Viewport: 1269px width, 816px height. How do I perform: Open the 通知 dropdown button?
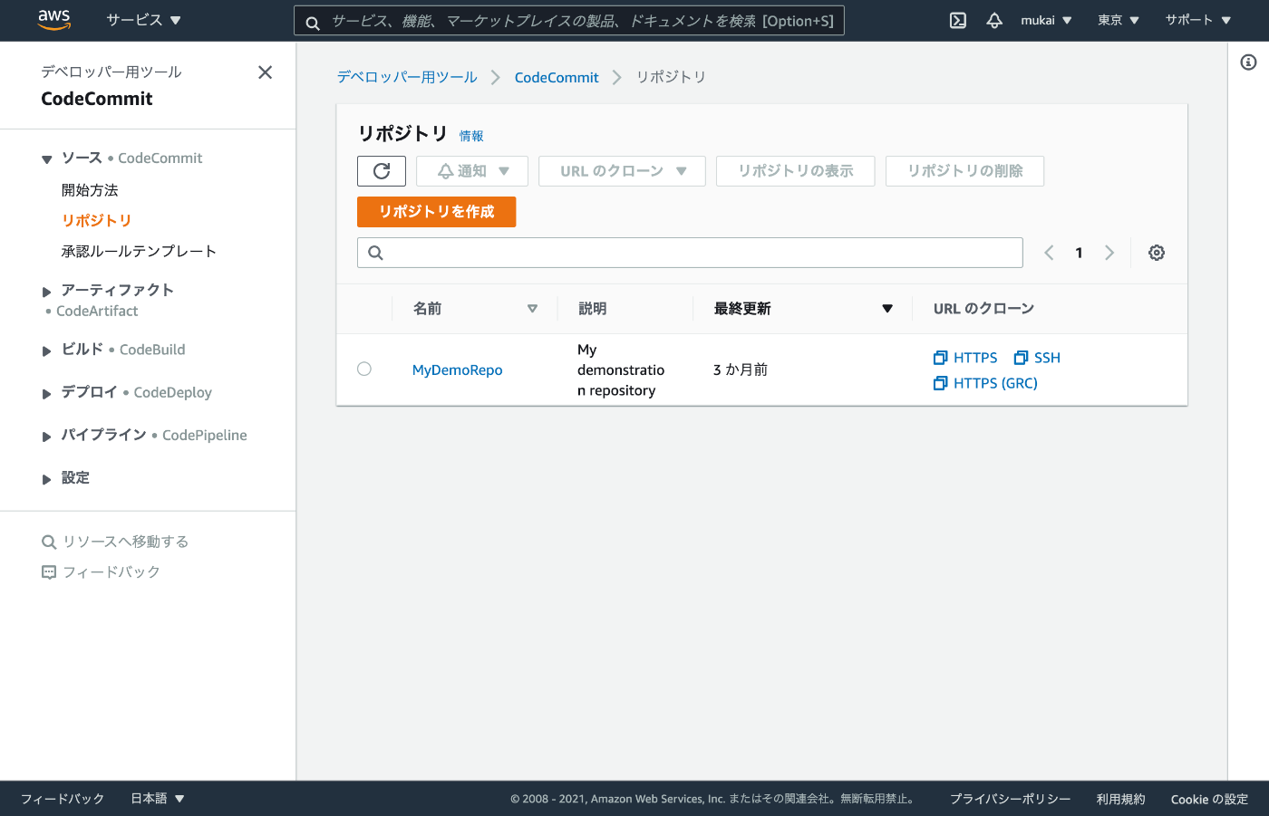(x=472, y=171)
